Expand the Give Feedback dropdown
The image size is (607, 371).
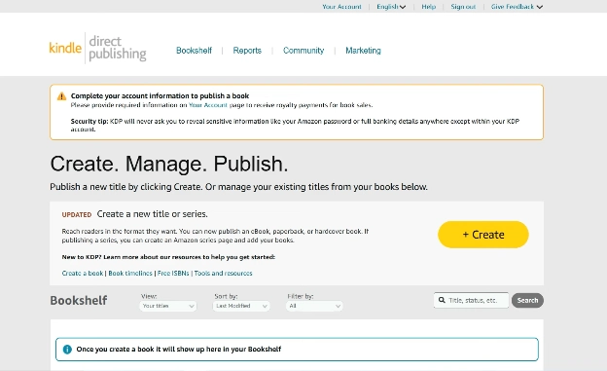517,7
